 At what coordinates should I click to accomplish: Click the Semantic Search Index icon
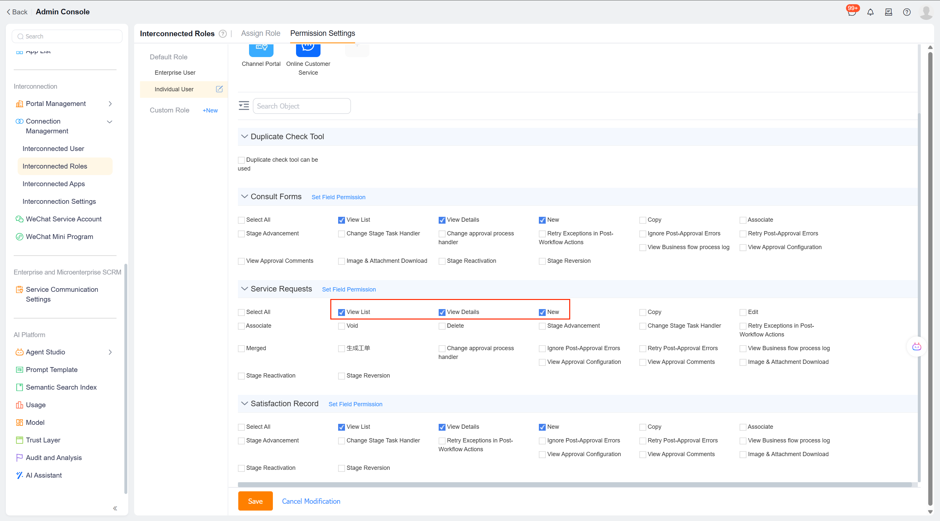tap(19, 387)
